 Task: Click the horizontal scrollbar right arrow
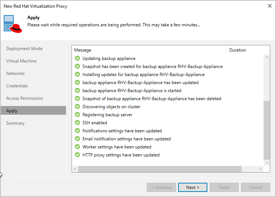[x=261, y=169]
